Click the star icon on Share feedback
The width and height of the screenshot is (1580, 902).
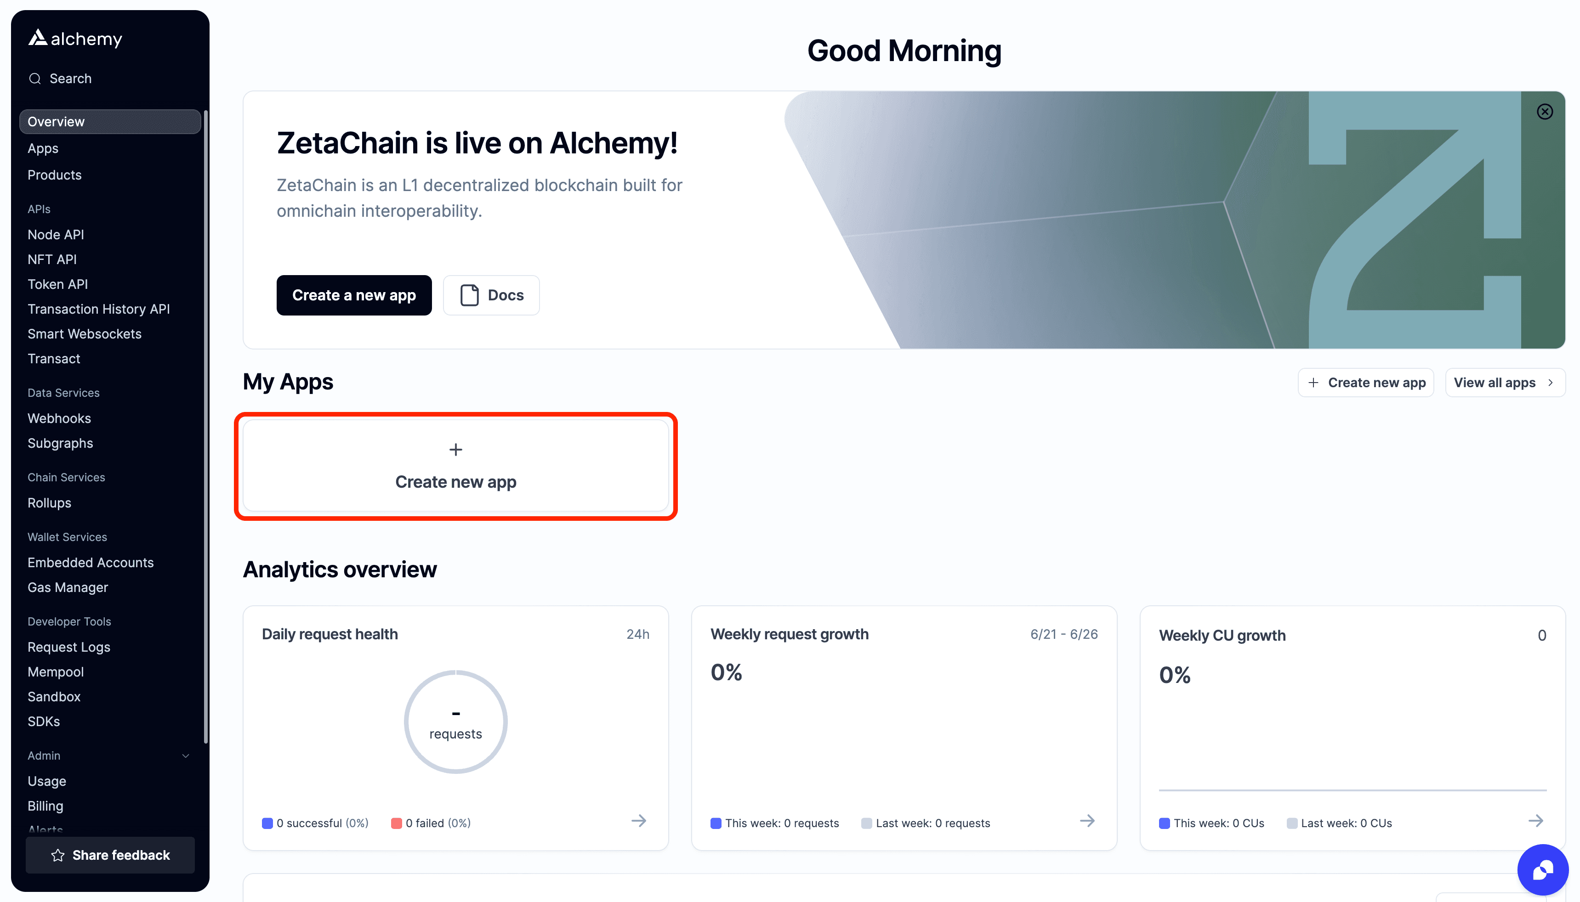coord(58,855)
